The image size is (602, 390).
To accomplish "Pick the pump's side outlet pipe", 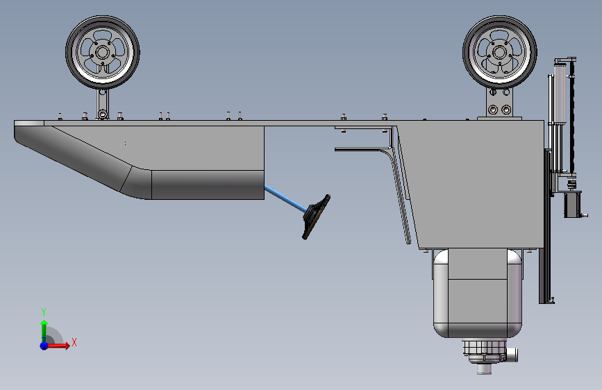I will [512, 355].
